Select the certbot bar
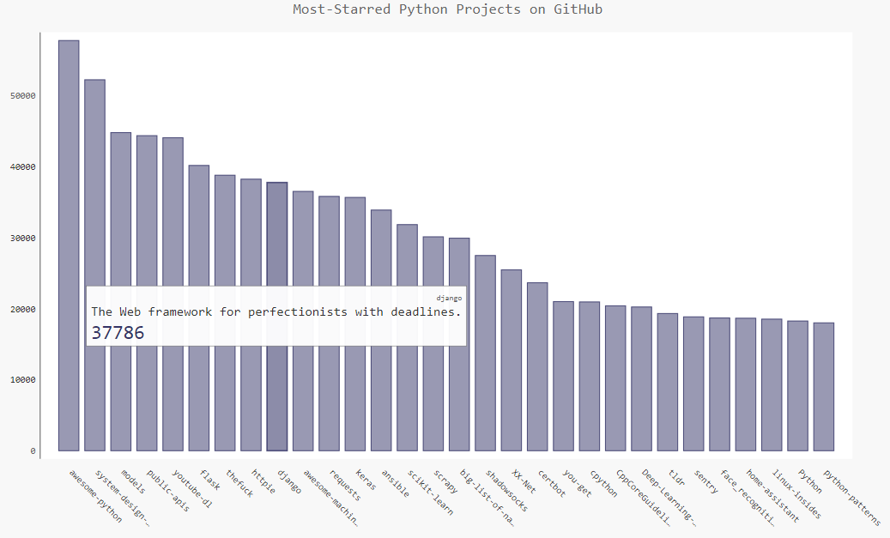This screenshot has height=538, width=890. pyautogui.click(x=537, y=366)
